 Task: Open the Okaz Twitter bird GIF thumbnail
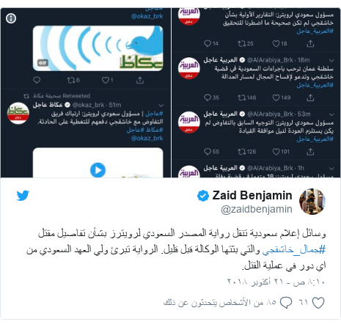[98, 48]
